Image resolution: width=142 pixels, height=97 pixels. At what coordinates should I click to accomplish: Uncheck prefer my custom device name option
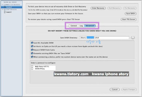point(32,57)
